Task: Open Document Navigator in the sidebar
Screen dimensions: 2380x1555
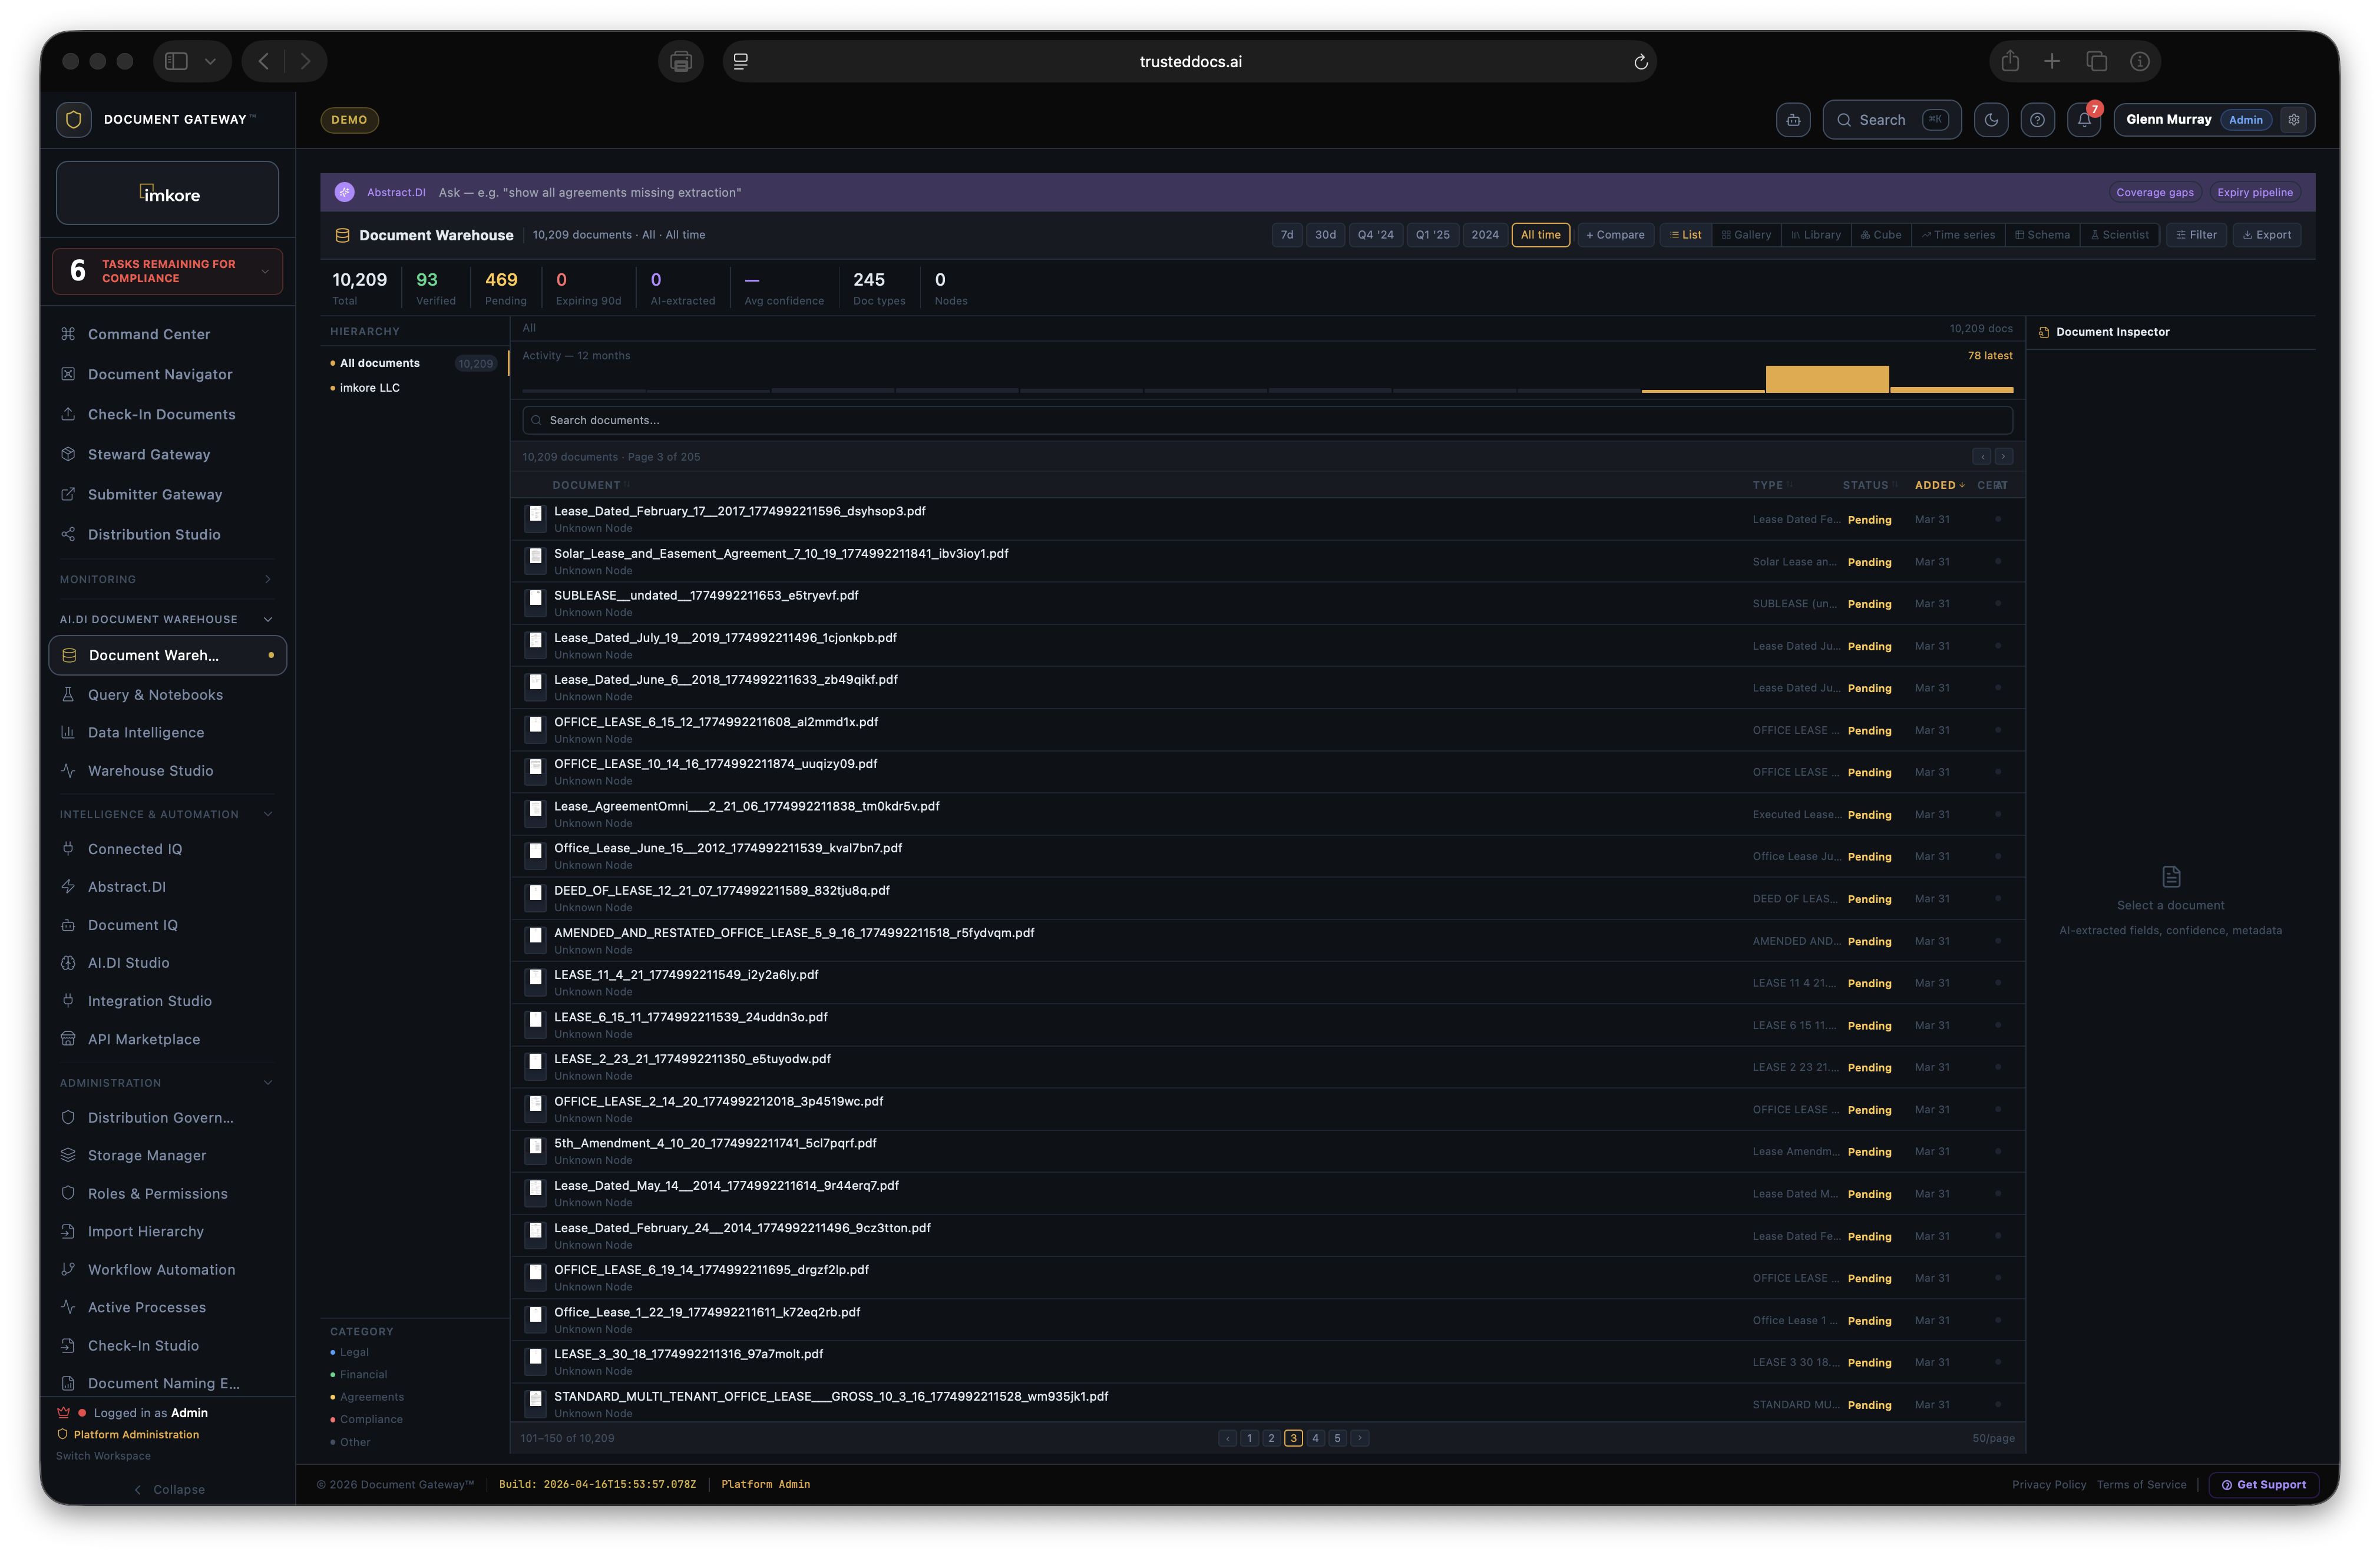Action: [x=160, y=374]
